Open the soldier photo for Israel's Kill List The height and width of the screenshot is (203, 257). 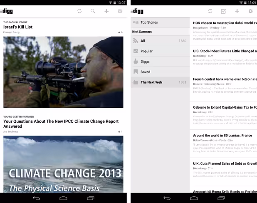point(63,72)
